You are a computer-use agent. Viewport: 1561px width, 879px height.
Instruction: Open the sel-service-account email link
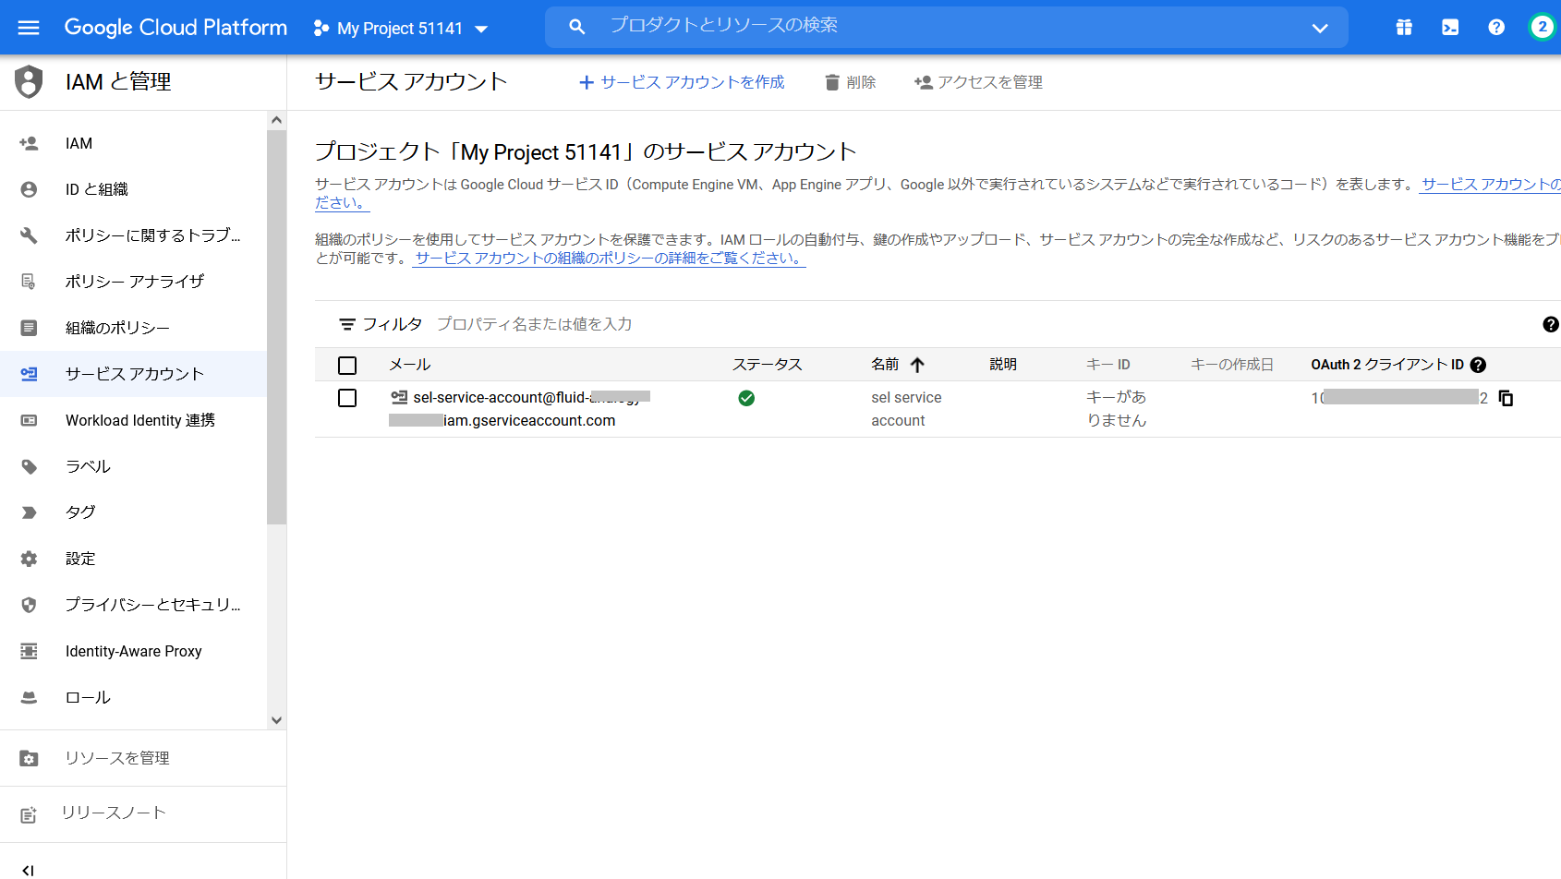coord(520,409)
